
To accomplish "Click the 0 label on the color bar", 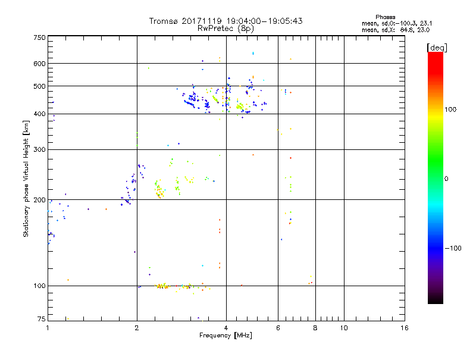I will tap(446, 179).
